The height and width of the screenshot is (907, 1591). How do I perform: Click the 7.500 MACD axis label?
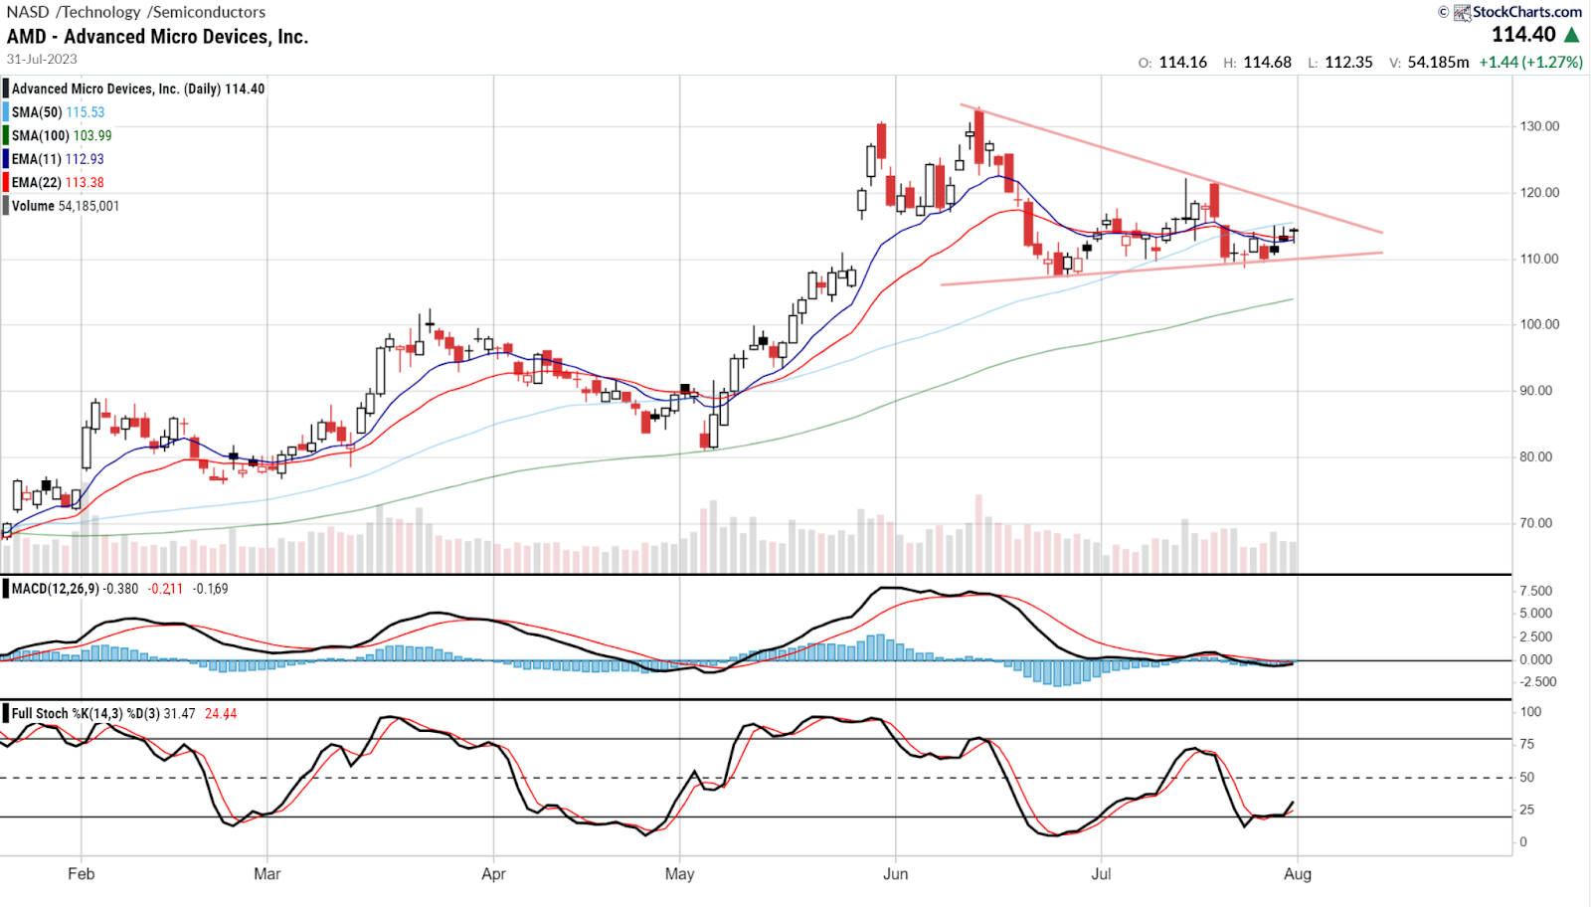click(x=1536, y=591)
